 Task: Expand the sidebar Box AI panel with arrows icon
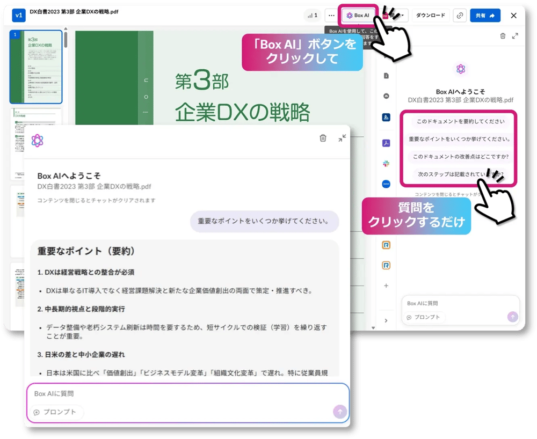(x=515, y=36)
